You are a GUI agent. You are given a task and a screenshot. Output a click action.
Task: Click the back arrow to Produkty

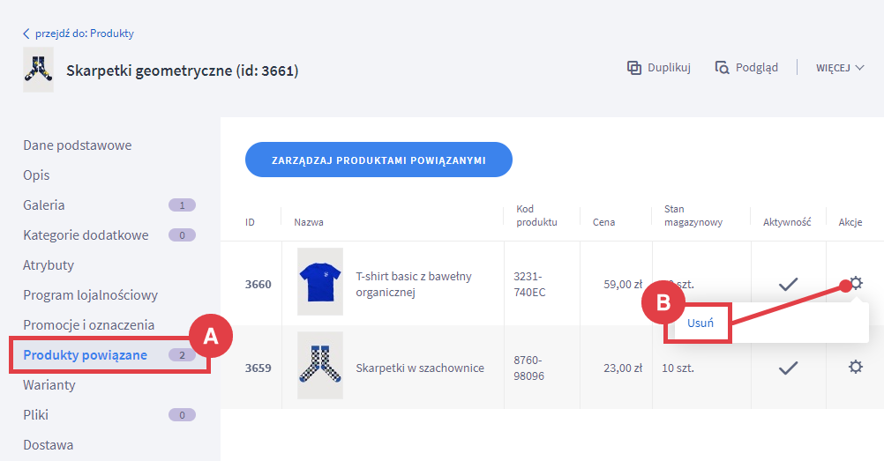26,33
